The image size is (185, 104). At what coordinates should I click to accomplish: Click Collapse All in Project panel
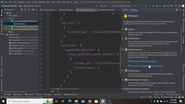[29, 10]
